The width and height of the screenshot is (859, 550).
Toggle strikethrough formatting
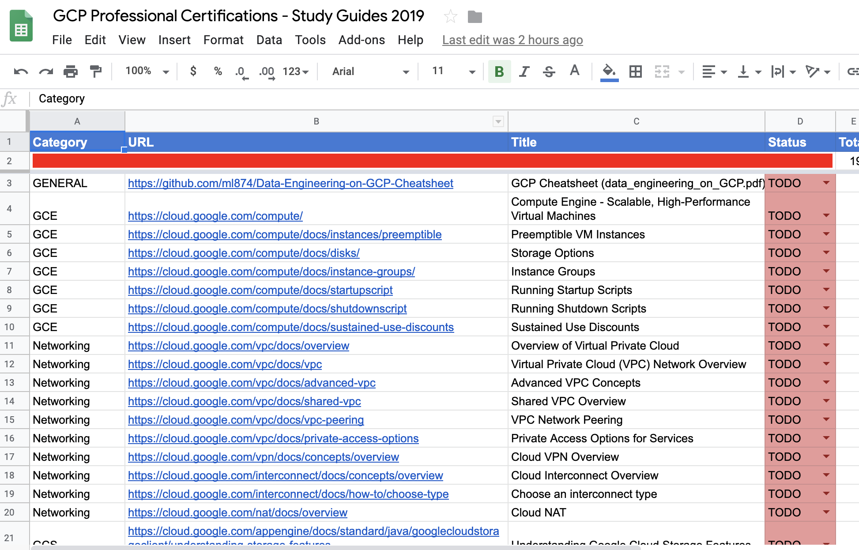[549, 72]
